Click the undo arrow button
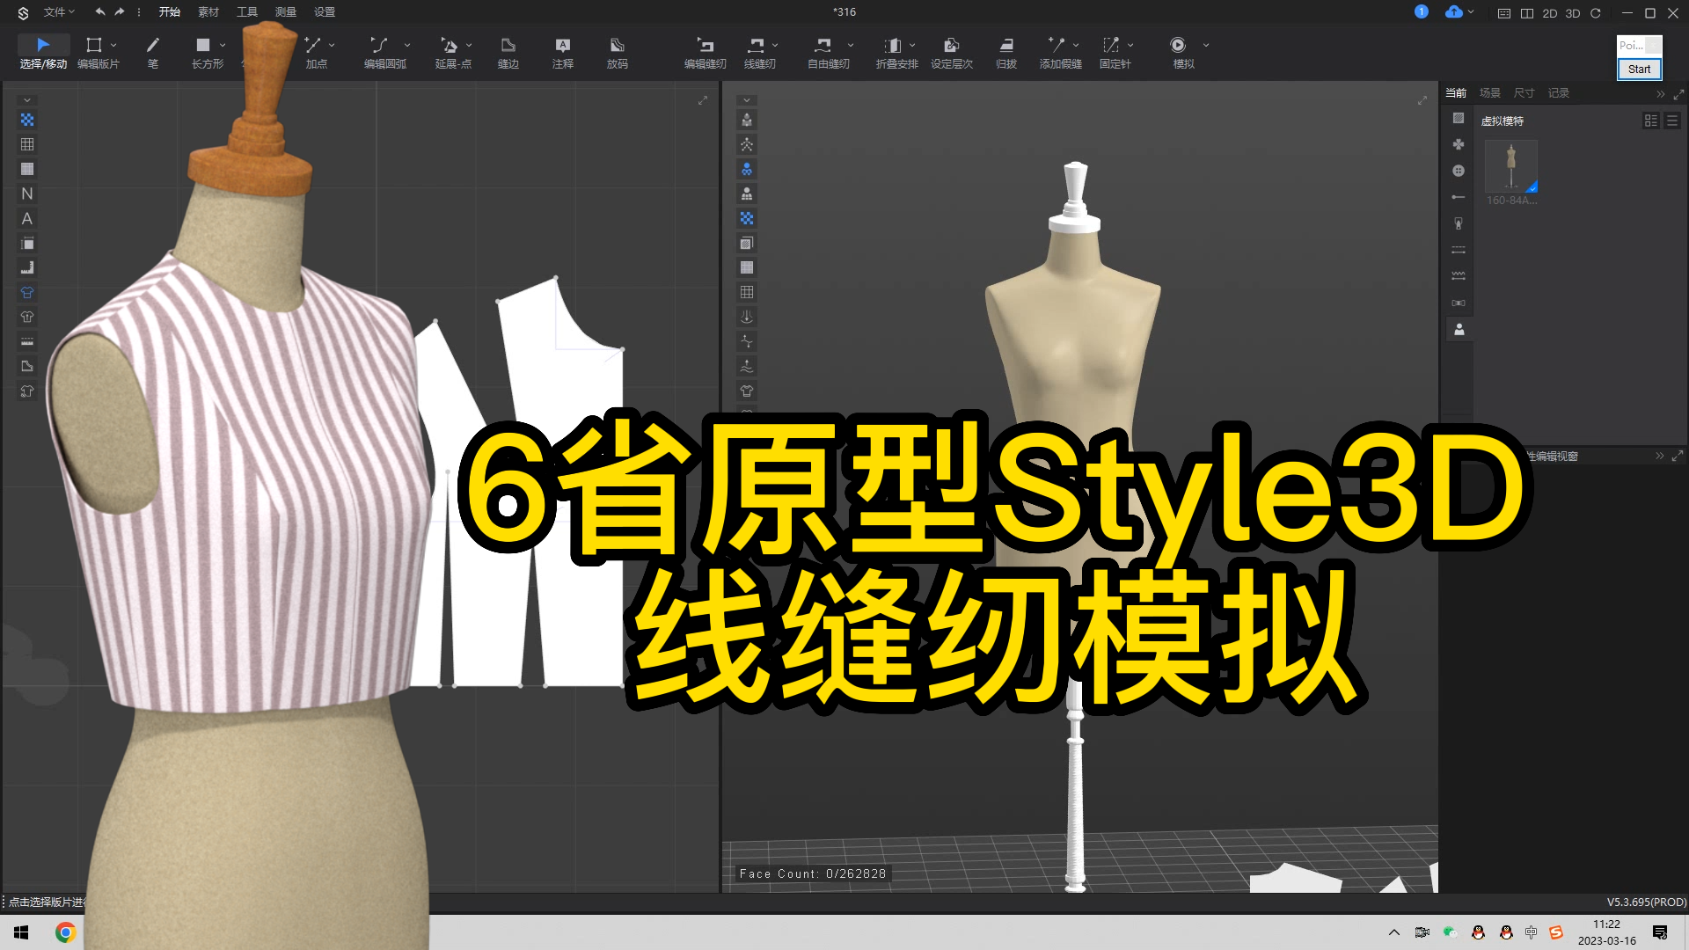This screenshot has height=950, width=1689. pos(99,11)
